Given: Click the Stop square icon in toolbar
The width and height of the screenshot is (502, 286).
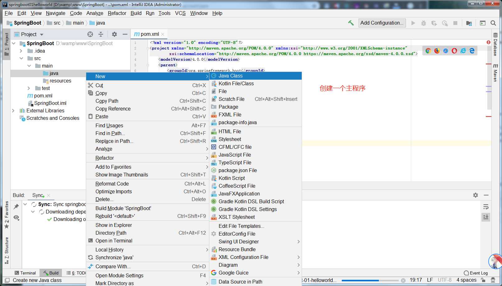Looking at the screenshot, I should (455, 23).
